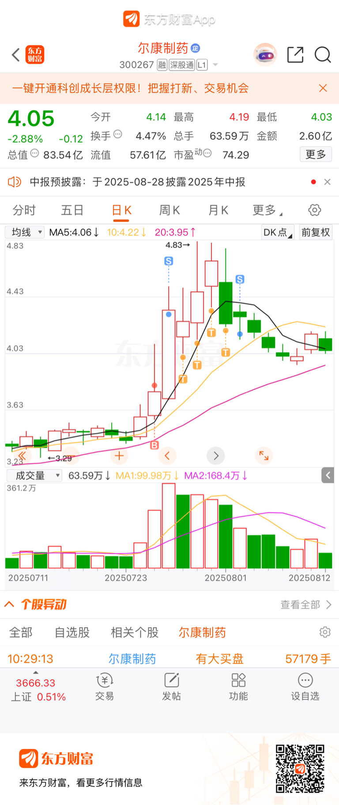
Task: Open the 成交量 indicator dropdown
Action: tap(34, 475)
